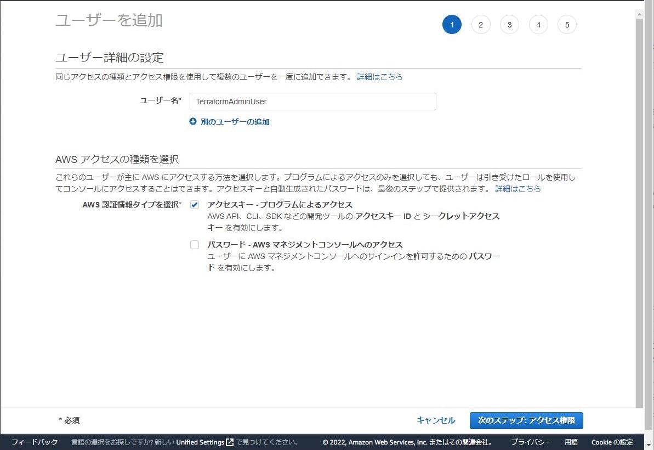Go to wizard step 1 circle

click(x=452, y=25)
